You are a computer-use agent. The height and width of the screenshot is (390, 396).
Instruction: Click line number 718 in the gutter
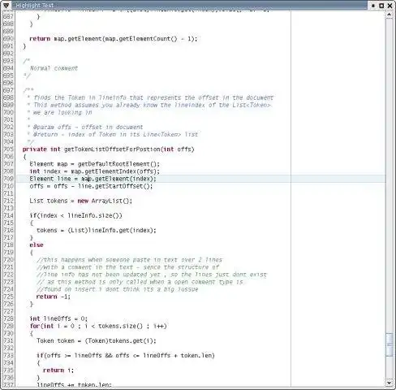pos(8,245)
